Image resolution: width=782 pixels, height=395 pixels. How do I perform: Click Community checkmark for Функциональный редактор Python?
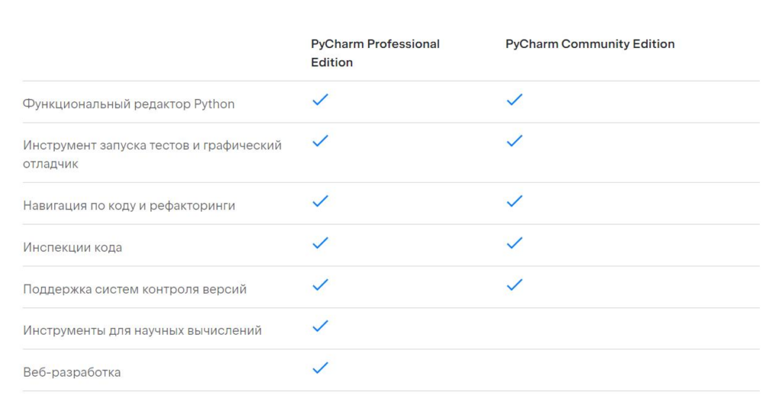coord(514,100)
